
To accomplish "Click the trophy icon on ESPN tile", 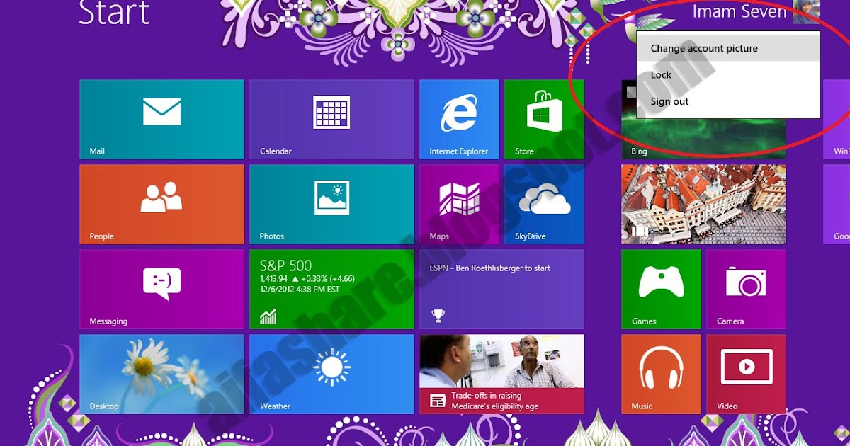I will point(438,316).
